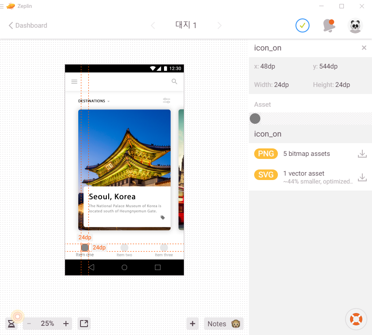Go to next screen arrow

(x=219, y=25)
